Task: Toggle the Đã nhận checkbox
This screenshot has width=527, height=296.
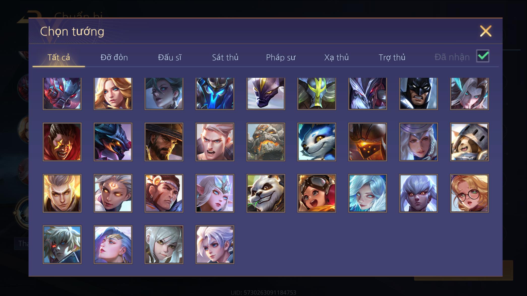Action: coord(483,56)
